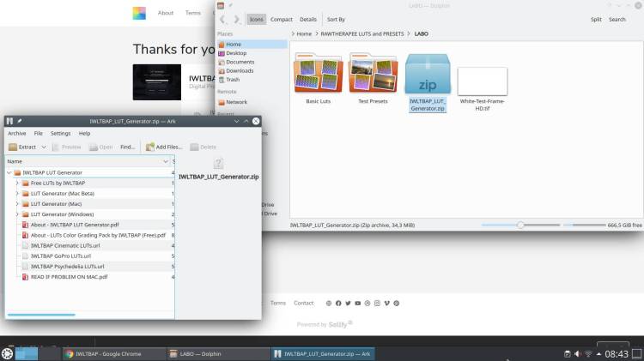
Task: Open the Extract dropdown arrow in Ark
Action: (44, 147)
